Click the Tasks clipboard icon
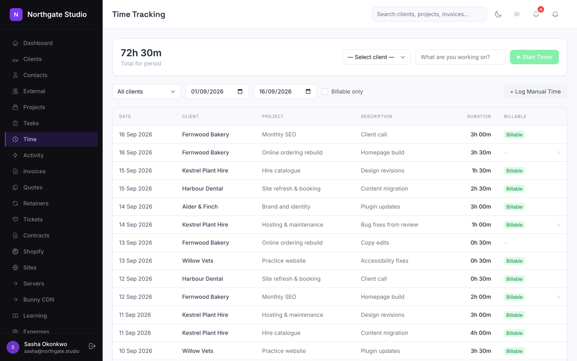Viewport: 577px width, 361px height. click(x=15, y=123)
